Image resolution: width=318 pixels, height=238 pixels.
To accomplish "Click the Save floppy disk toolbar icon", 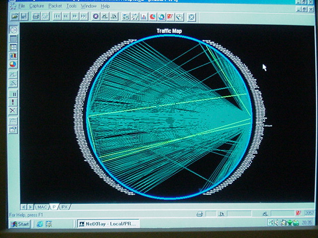I will [x=24, y=16].
